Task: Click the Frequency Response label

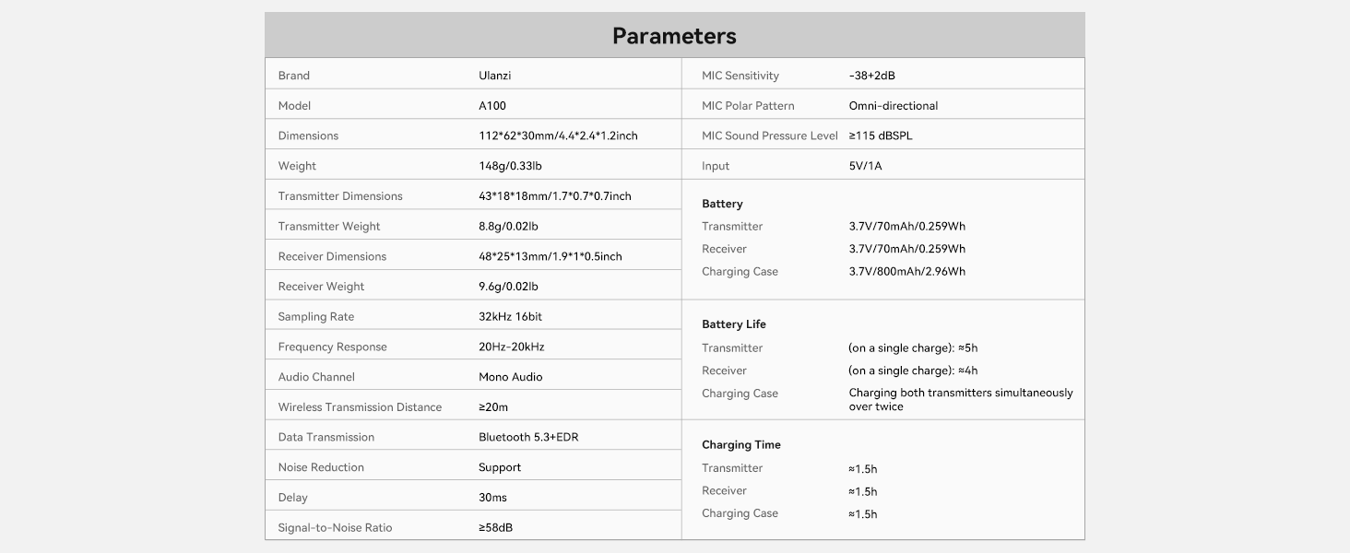Action: pos(332,347)
